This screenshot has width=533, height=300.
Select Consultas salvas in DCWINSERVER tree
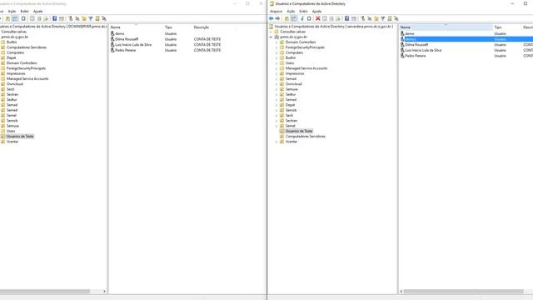point(13,32)
